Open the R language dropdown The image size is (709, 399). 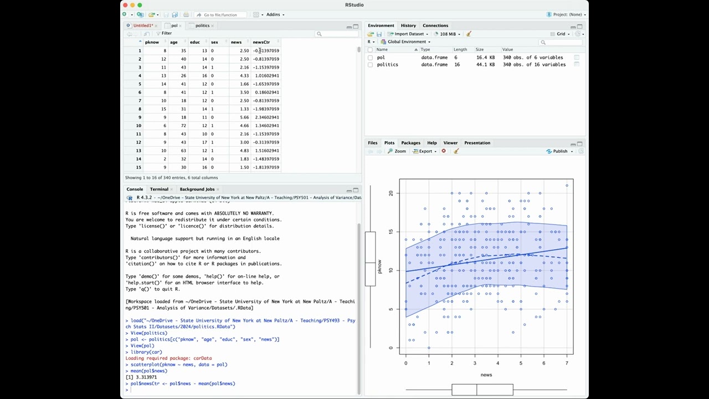tap(371, 42)
